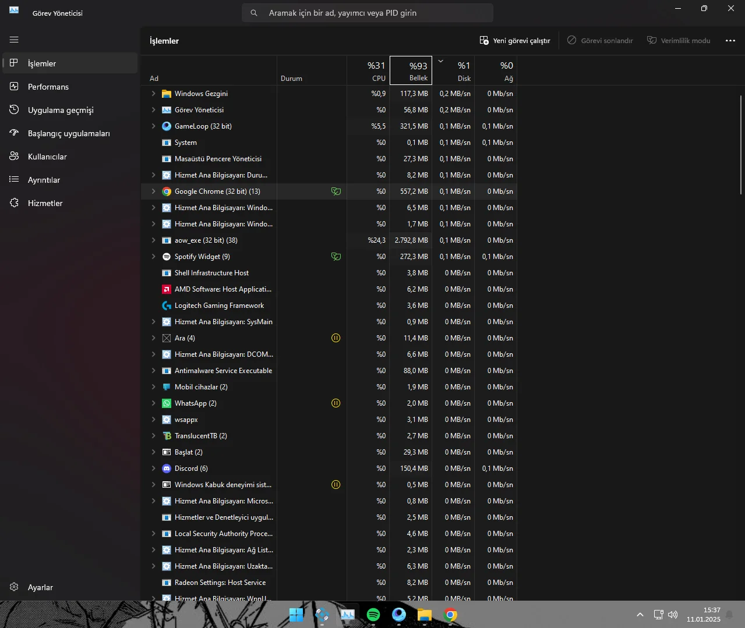Image resolution: width=745 pixels, height=628 pixels.
Task: Click the Logitech Gaming Framework icon
Action: pos(167,306)
